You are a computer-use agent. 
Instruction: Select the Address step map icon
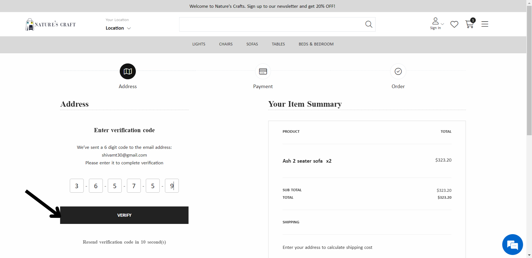coord(128,71)
